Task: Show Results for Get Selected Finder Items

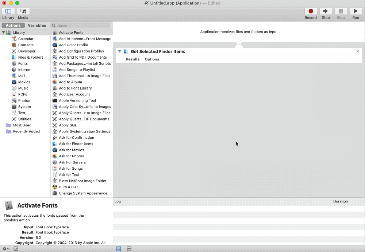Action: click(133, 59)
